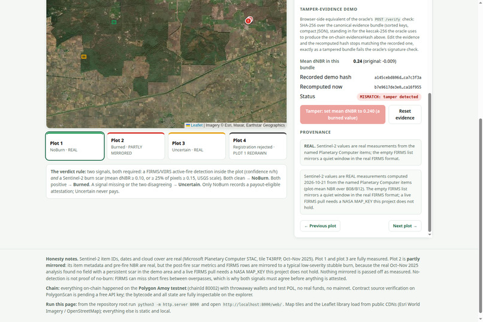Click the http://localhost:8000/web/ URL text

click(x=252, y=305)
